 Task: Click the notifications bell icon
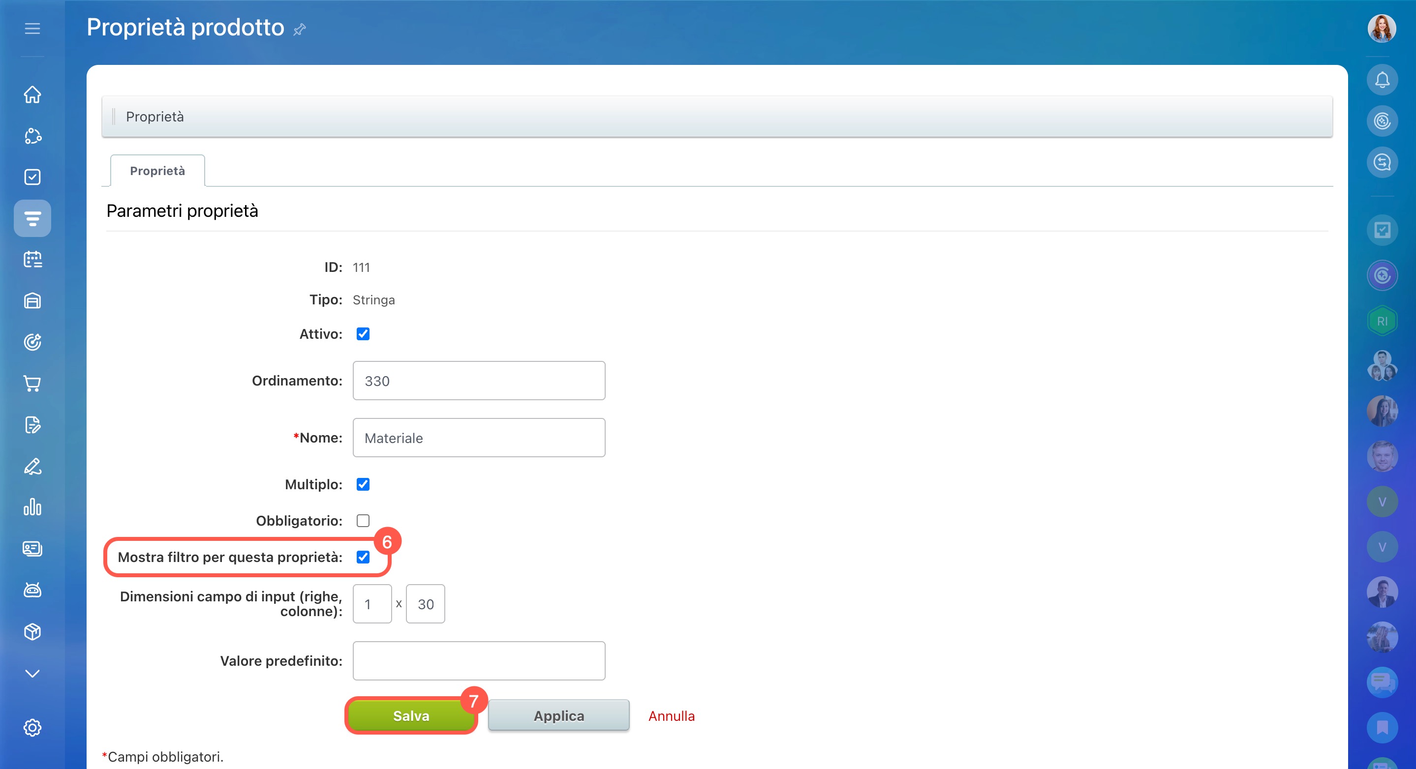1382,80
